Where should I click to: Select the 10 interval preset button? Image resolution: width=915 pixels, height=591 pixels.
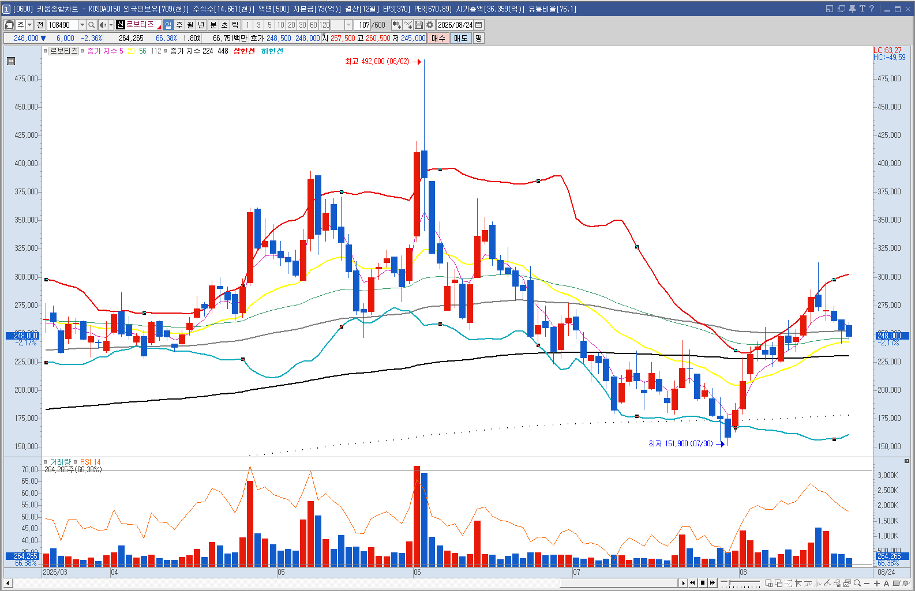click(x=280, y=25)
